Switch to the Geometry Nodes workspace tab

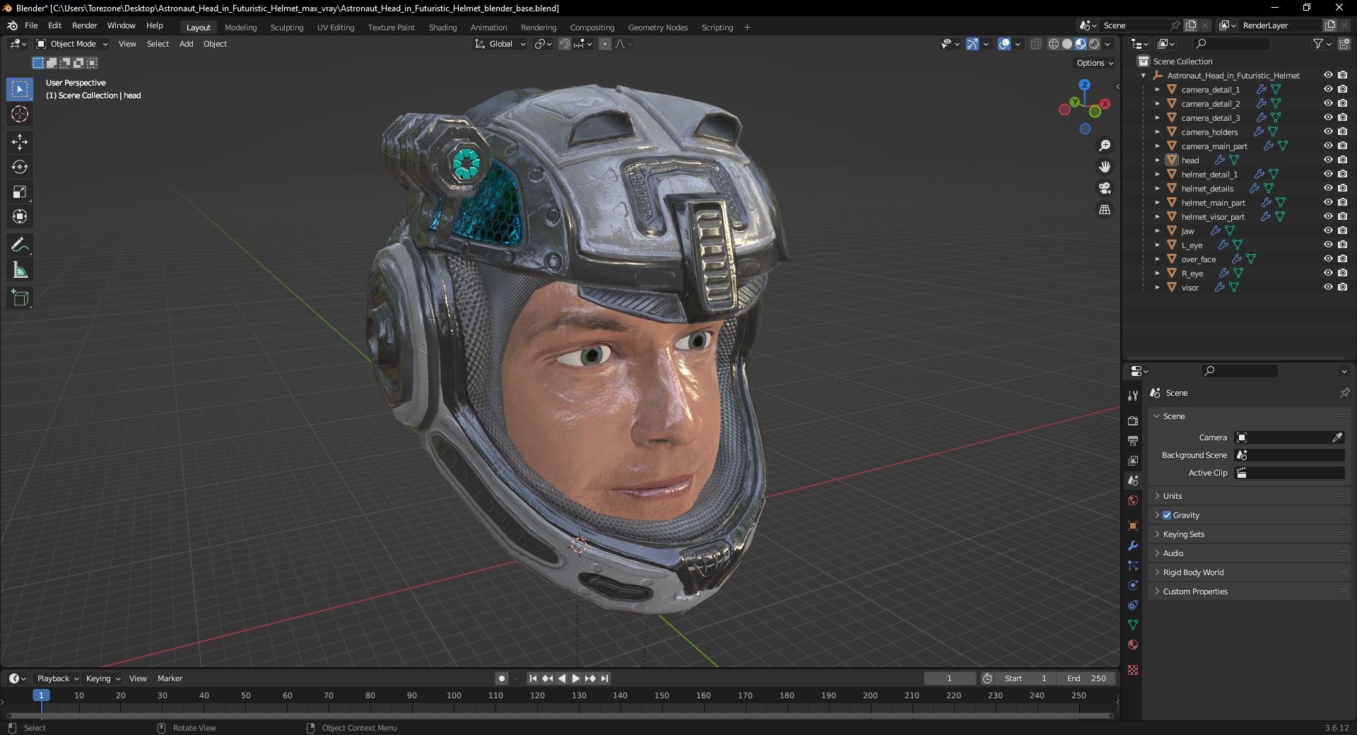click(657, 28)
